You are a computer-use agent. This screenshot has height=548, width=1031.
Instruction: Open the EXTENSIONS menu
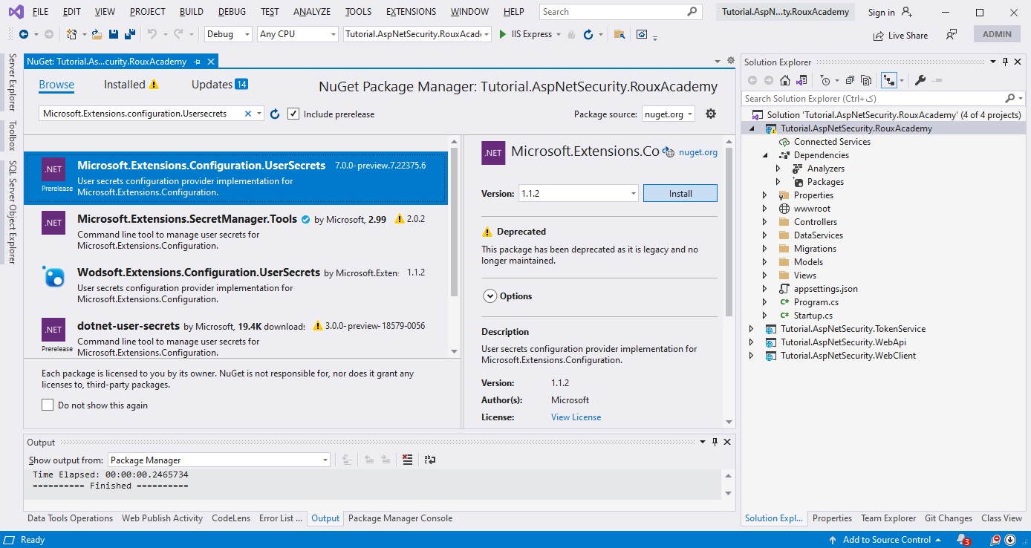tap(411, 11)
